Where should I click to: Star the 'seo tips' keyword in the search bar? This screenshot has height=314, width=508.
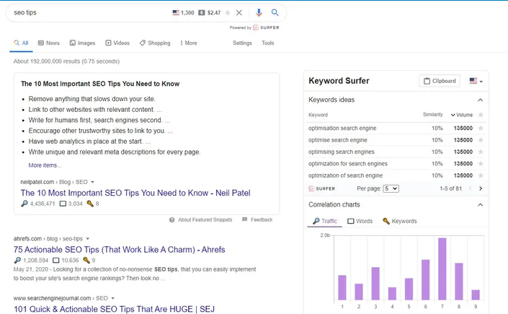[x=228, y=13]
